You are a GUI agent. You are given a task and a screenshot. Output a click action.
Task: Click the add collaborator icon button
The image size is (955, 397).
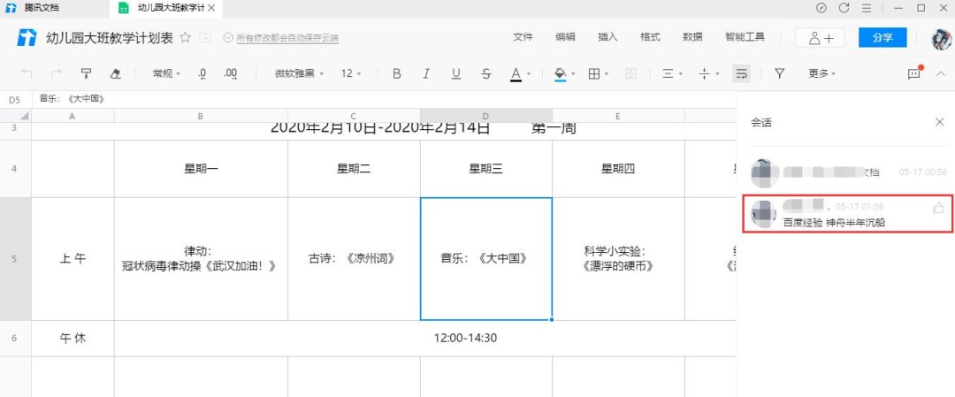pos(820,38)
